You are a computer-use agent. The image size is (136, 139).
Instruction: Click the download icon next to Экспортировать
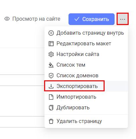(51, 86)
